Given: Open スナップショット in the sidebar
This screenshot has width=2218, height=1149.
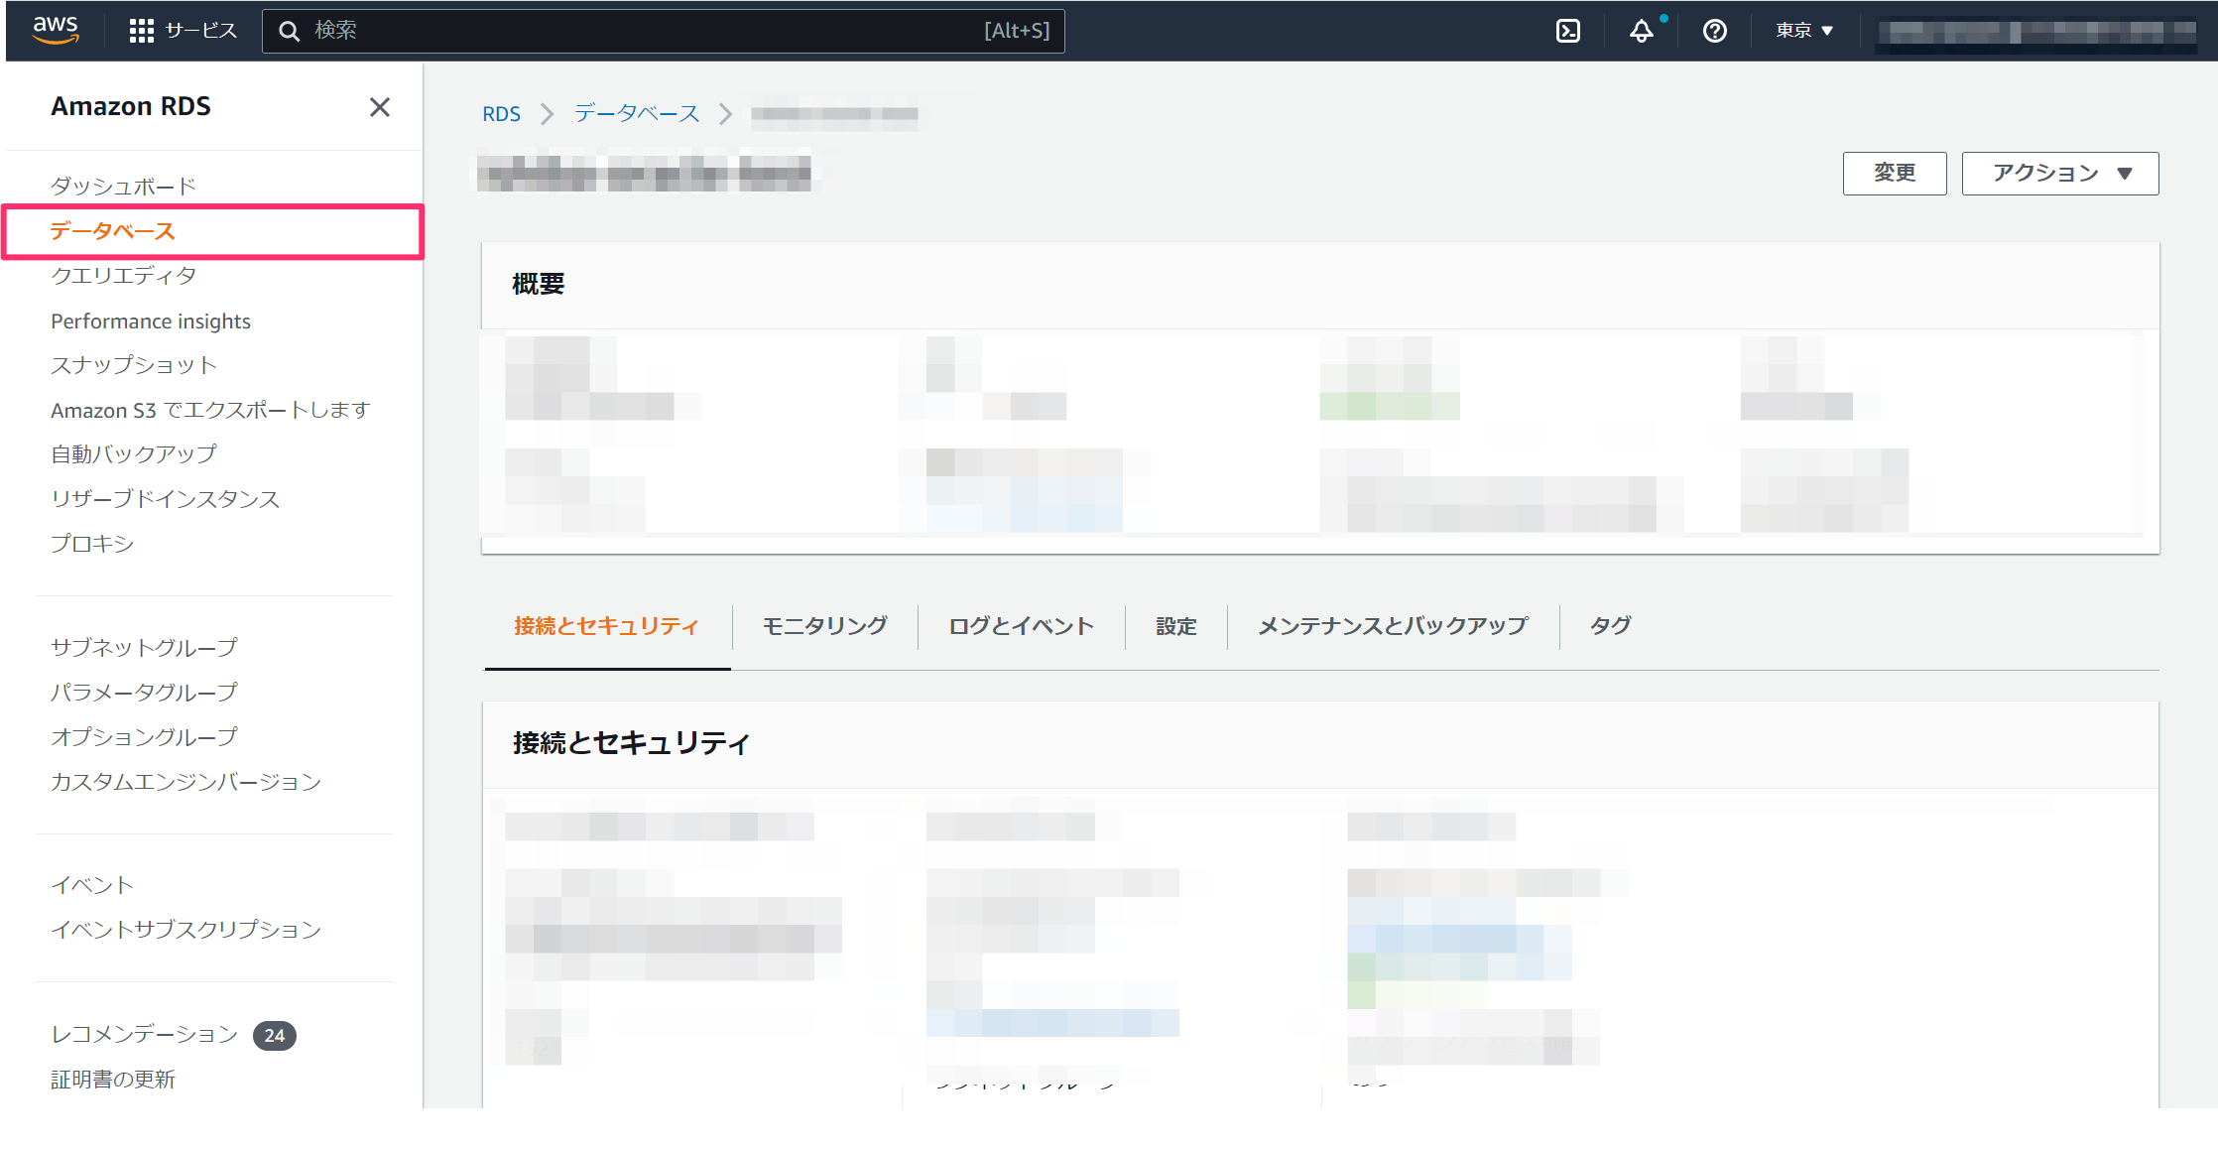Looking at the screenshot, I should point(134,365).
